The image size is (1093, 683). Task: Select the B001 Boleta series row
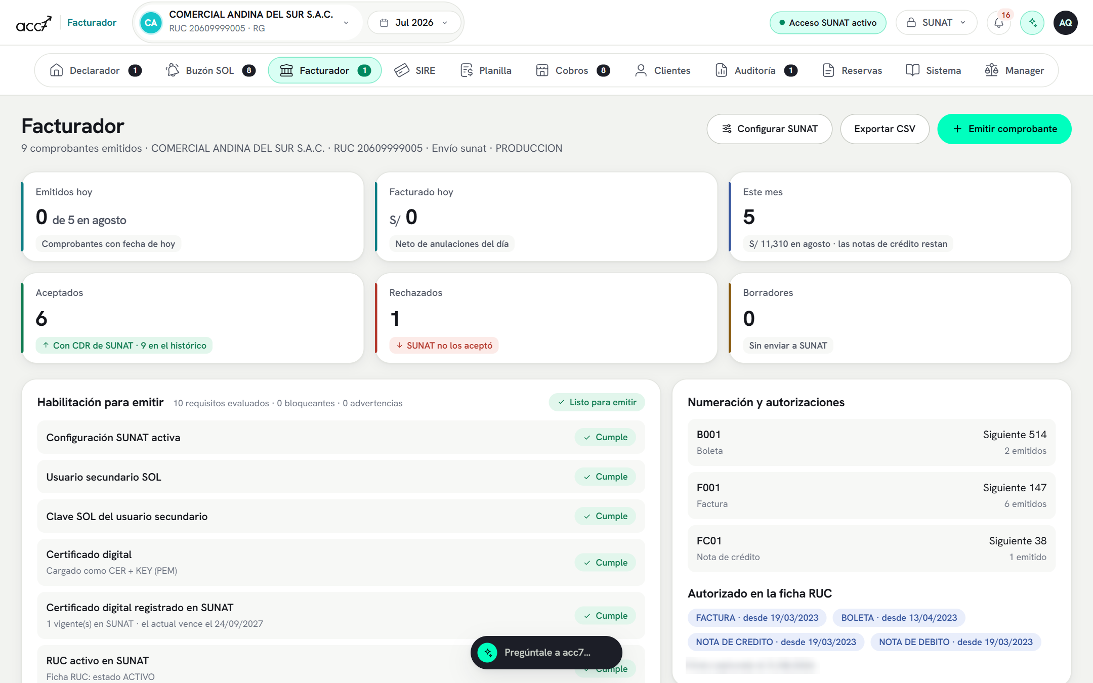click(871, 442)
